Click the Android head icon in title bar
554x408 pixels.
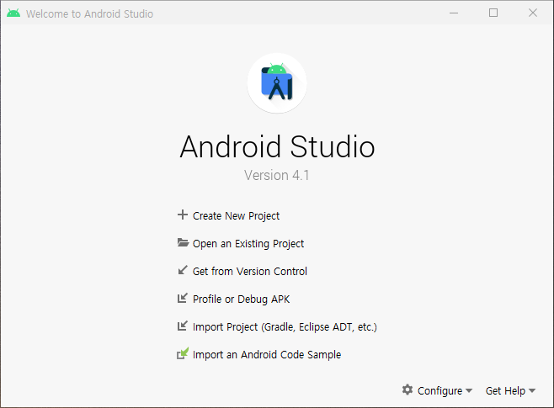13,13
